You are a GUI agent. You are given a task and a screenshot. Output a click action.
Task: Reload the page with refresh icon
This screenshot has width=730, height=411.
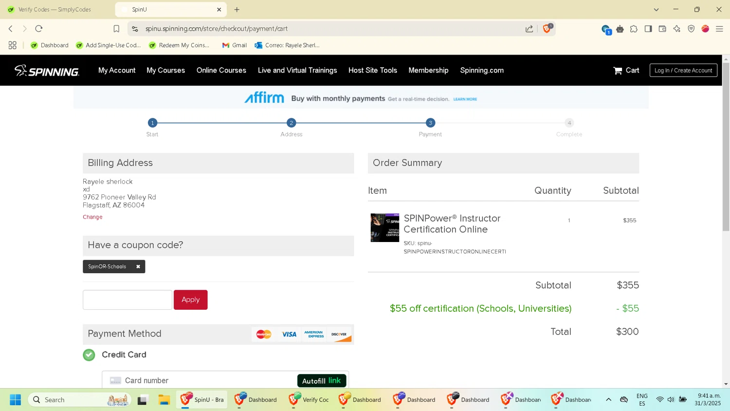click(x=39, y=29)
